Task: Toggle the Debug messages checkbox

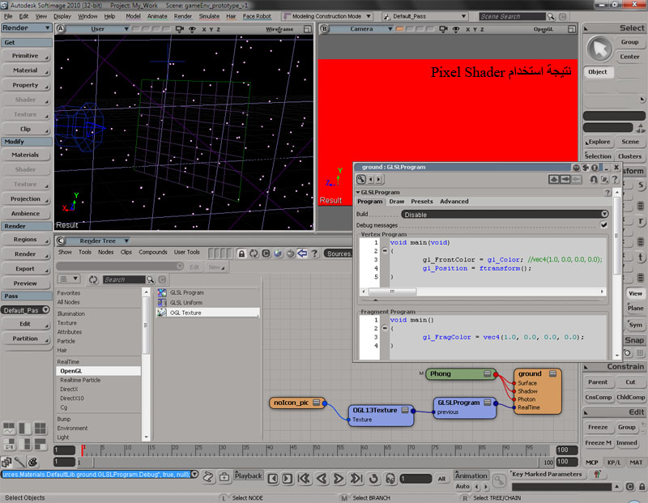Action: click(x=603, y=224)
